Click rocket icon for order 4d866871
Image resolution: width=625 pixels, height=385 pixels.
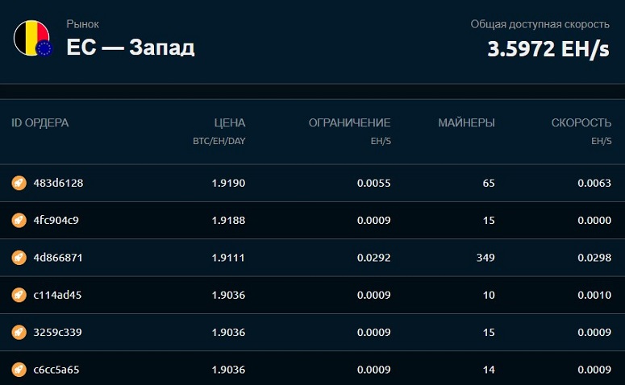[19, 258]
